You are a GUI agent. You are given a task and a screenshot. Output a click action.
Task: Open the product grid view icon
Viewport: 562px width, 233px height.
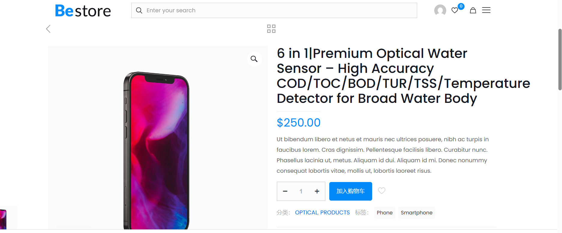pos(271,29)
